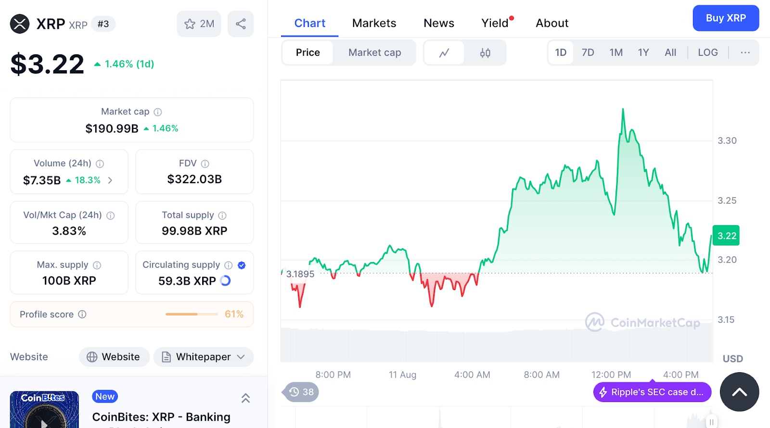Click the share icon button
The height and width of the screenshot is (428, 770).
[x=241, y=24]
